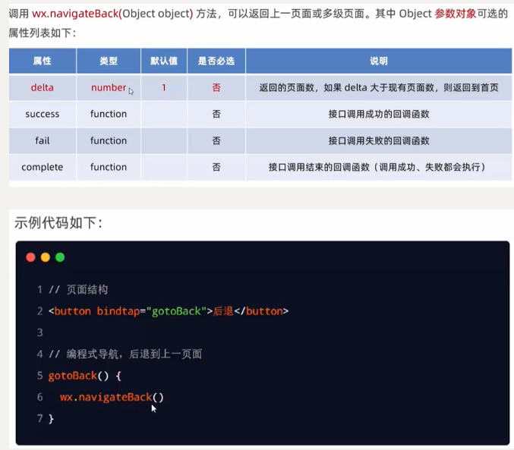Click 属性列表如下 intro text
This screenshot has height=450, width=514.
click(43, 33)
